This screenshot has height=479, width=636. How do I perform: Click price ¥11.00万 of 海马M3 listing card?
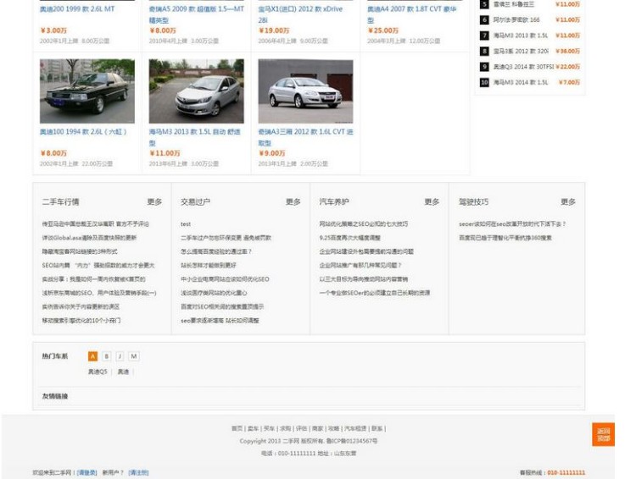tap(165, 153)
